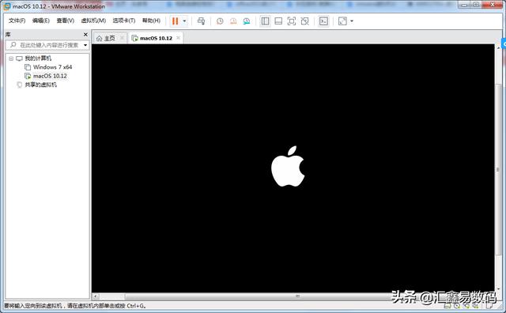Close the 库 library panel
Screen dimensions: 506x313
pos(85,35)
